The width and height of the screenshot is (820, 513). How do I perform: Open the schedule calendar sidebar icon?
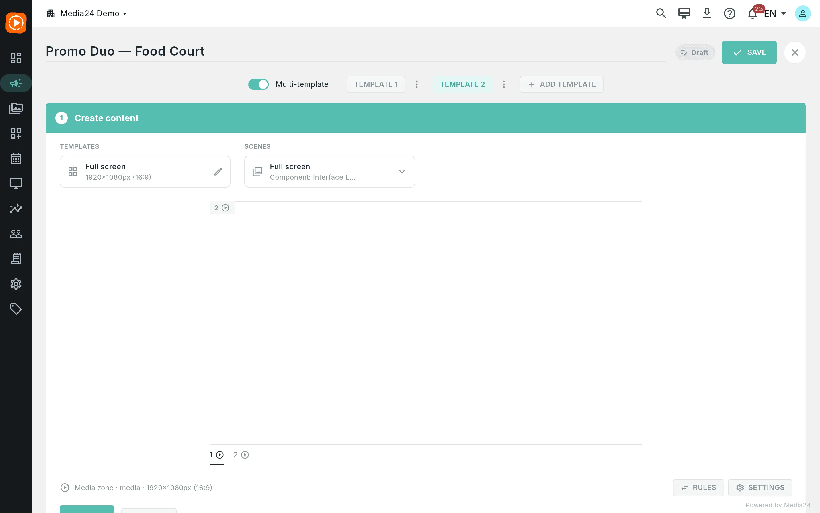click(x=16, y=158)
